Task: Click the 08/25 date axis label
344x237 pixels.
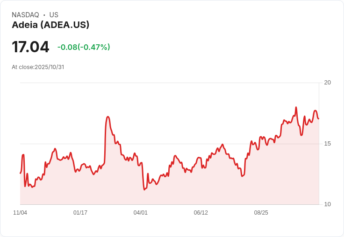Action: coord(261,213)
